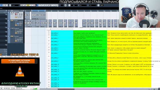Image resolution: width=160 pixels, height=90 pixels.
Task: Click VLC previous track button
Action: click(x=5, y=88)
